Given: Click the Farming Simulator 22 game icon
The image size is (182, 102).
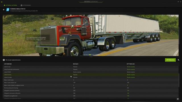Looking at the screenshot, I should point(8,10).
